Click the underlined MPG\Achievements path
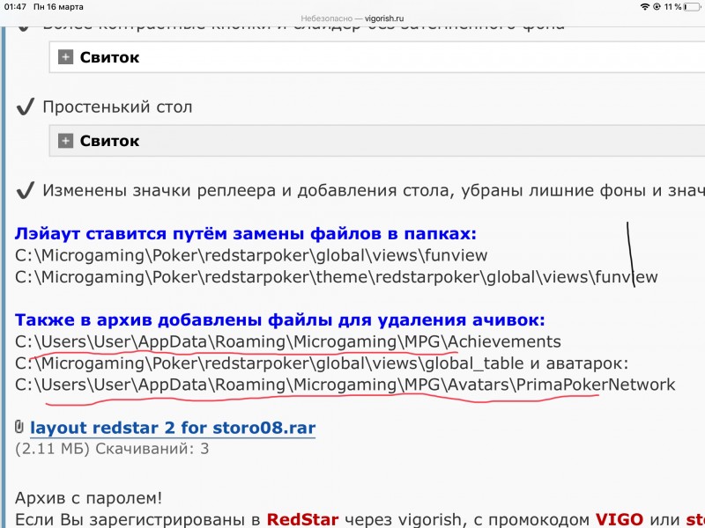 pos(480,341)
